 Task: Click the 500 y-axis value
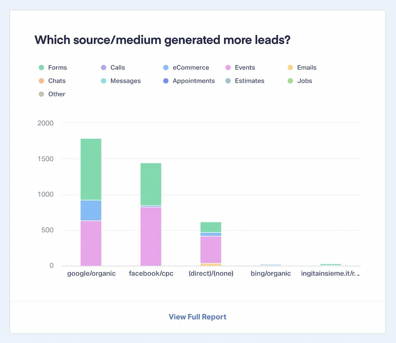click(48, 230)
